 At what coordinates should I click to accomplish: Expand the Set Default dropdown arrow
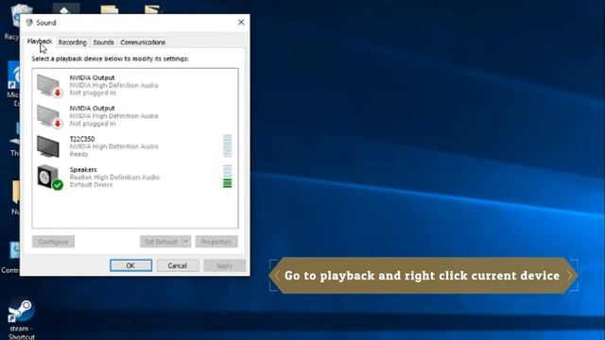pos(186,242)
